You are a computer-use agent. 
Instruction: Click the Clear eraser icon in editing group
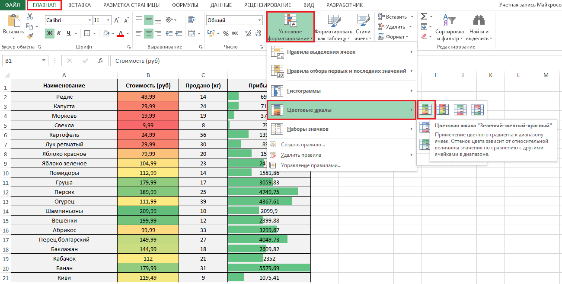[x=424, y=36]
